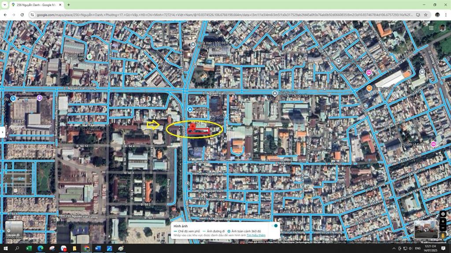The image size is (451, 253).
Task: Open Word from the taskbar
Action: click(x=98, y=249)
